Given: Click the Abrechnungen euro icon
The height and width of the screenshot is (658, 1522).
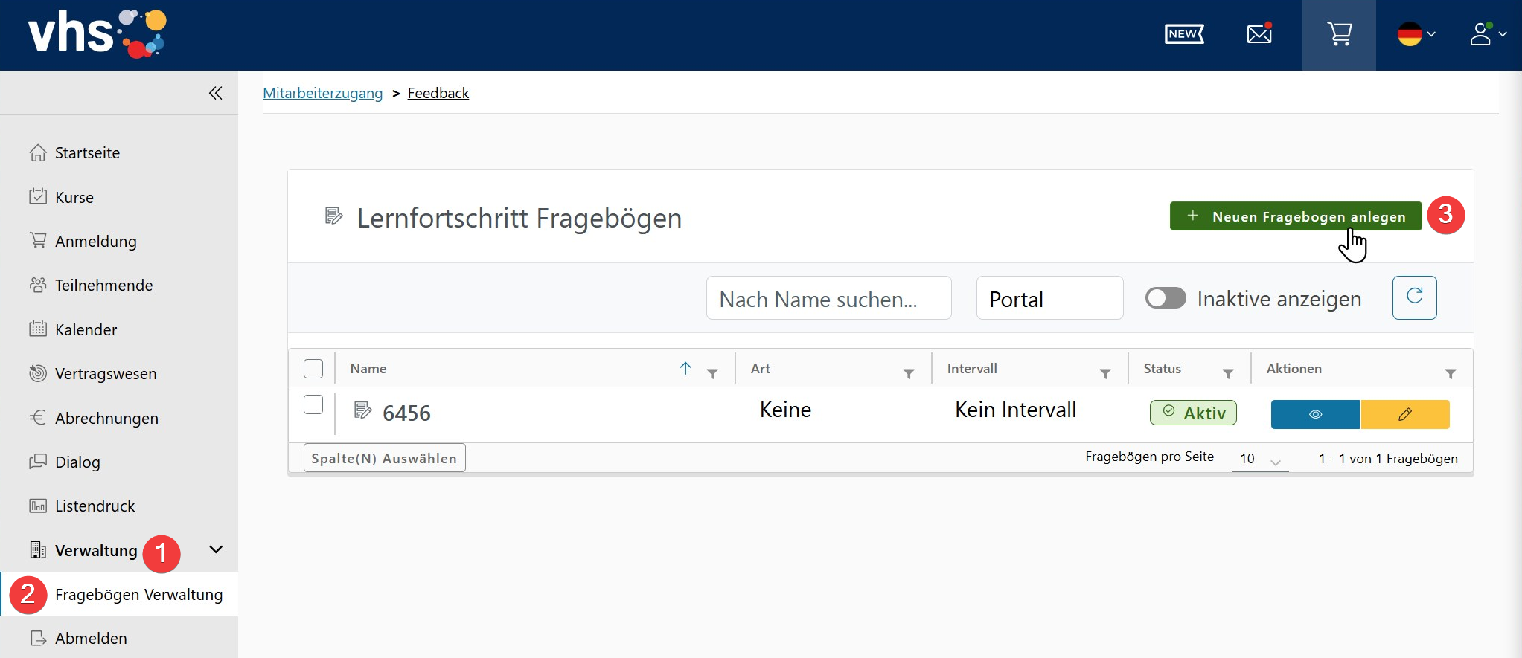Looking at the screenshot, I should point(38,417).
